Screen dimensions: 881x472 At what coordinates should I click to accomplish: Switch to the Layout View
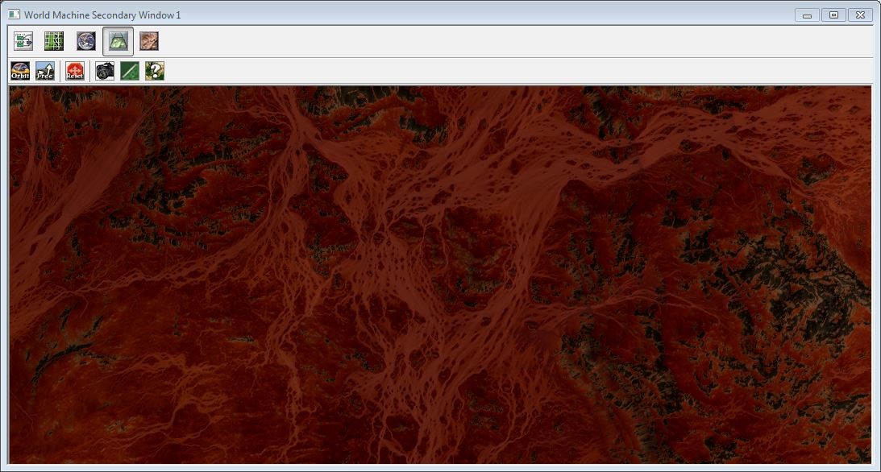pyautogui.click(x=53, y=40)
